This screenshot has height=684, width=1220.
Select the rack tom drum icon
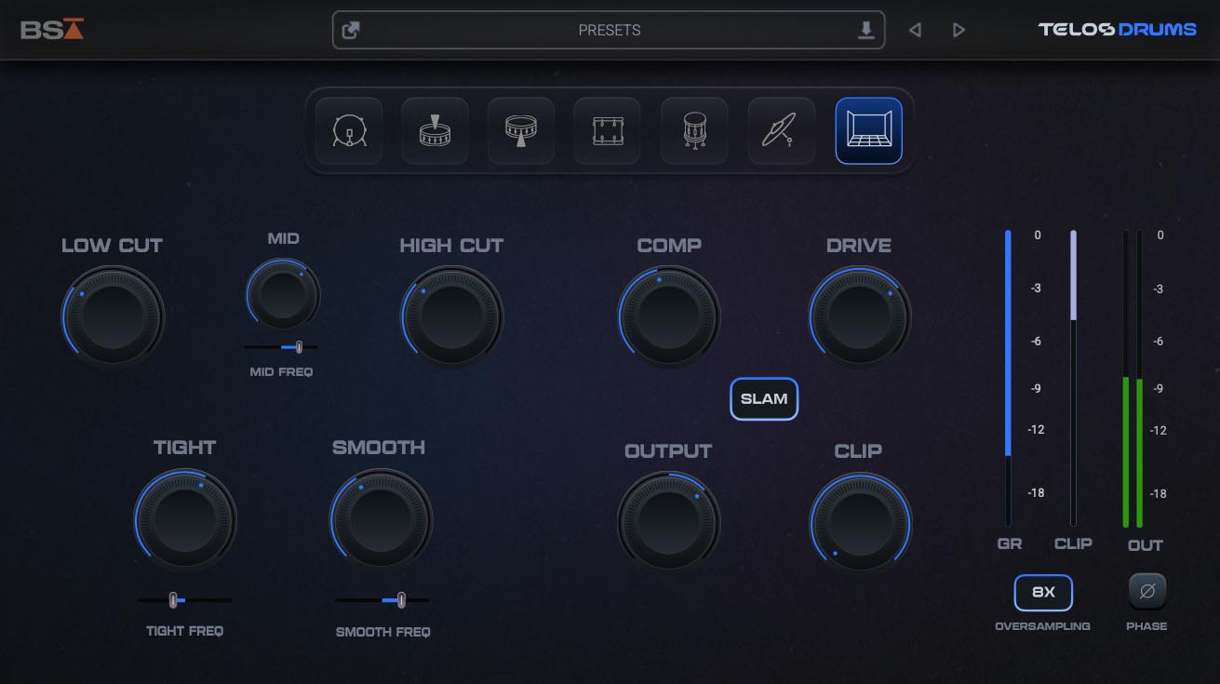(x=607, y=130)
